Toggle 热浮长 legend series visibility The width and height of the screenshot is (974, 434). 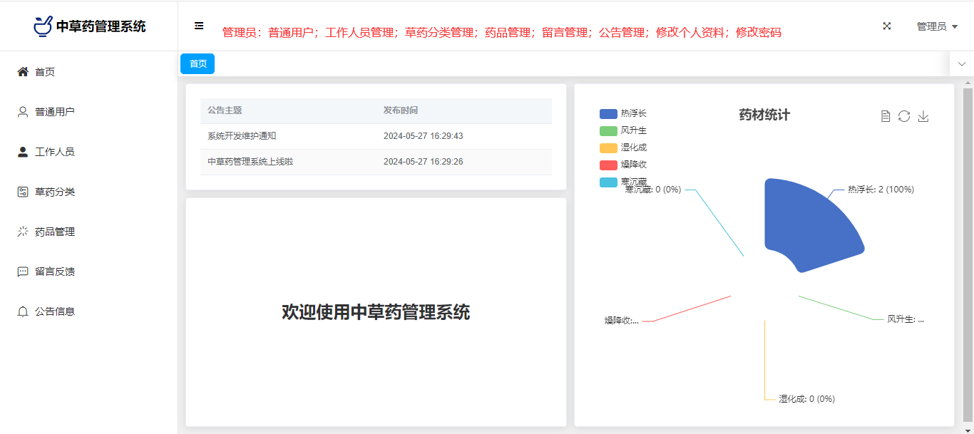(608, 114)
